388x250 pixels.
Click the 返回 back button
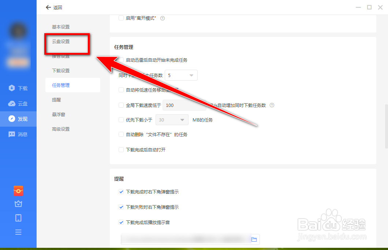coord(53,7)
